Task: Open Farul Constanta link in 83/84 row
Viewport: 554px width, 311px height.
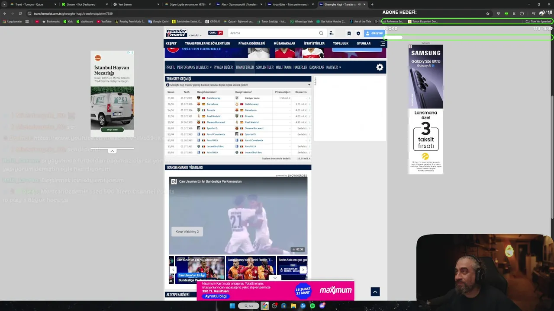Action: 216,134
